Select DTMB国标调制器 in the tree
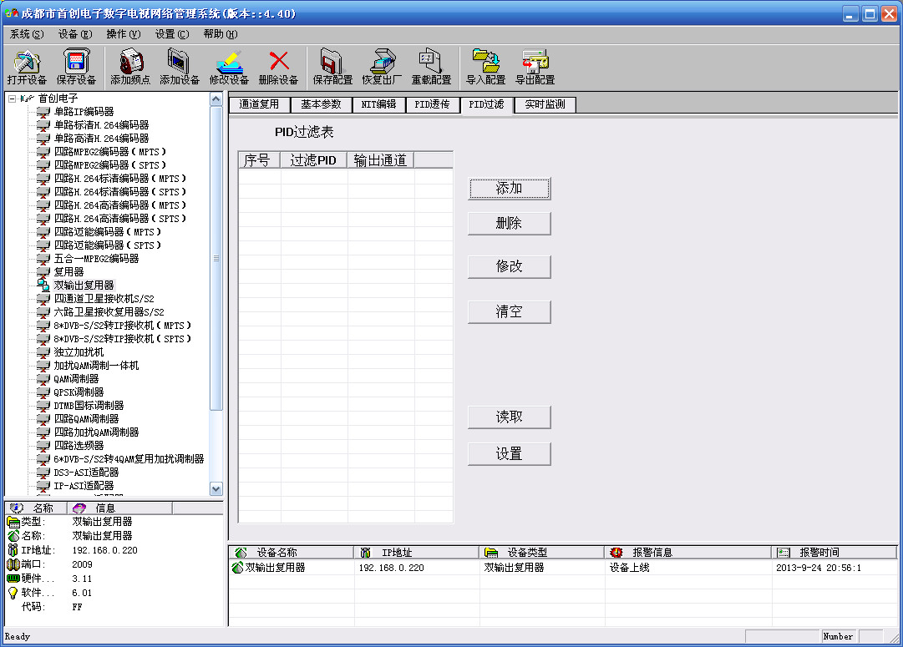 coord(89,406)
